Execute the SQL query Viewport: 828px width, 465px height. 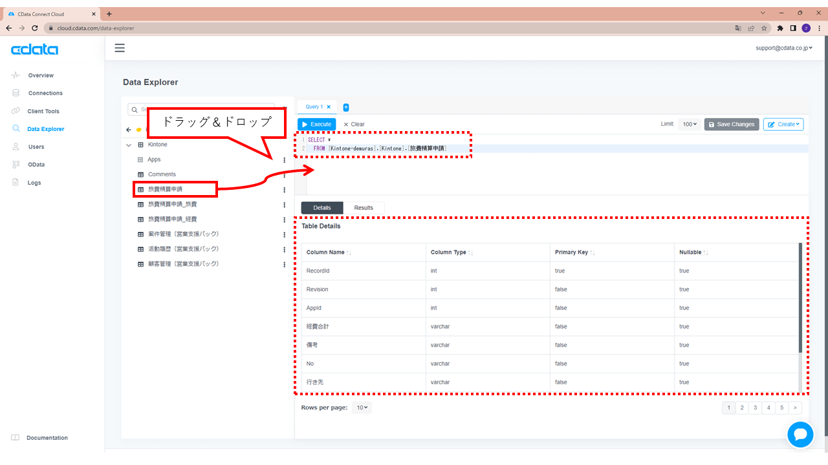[x=317, y=124]
